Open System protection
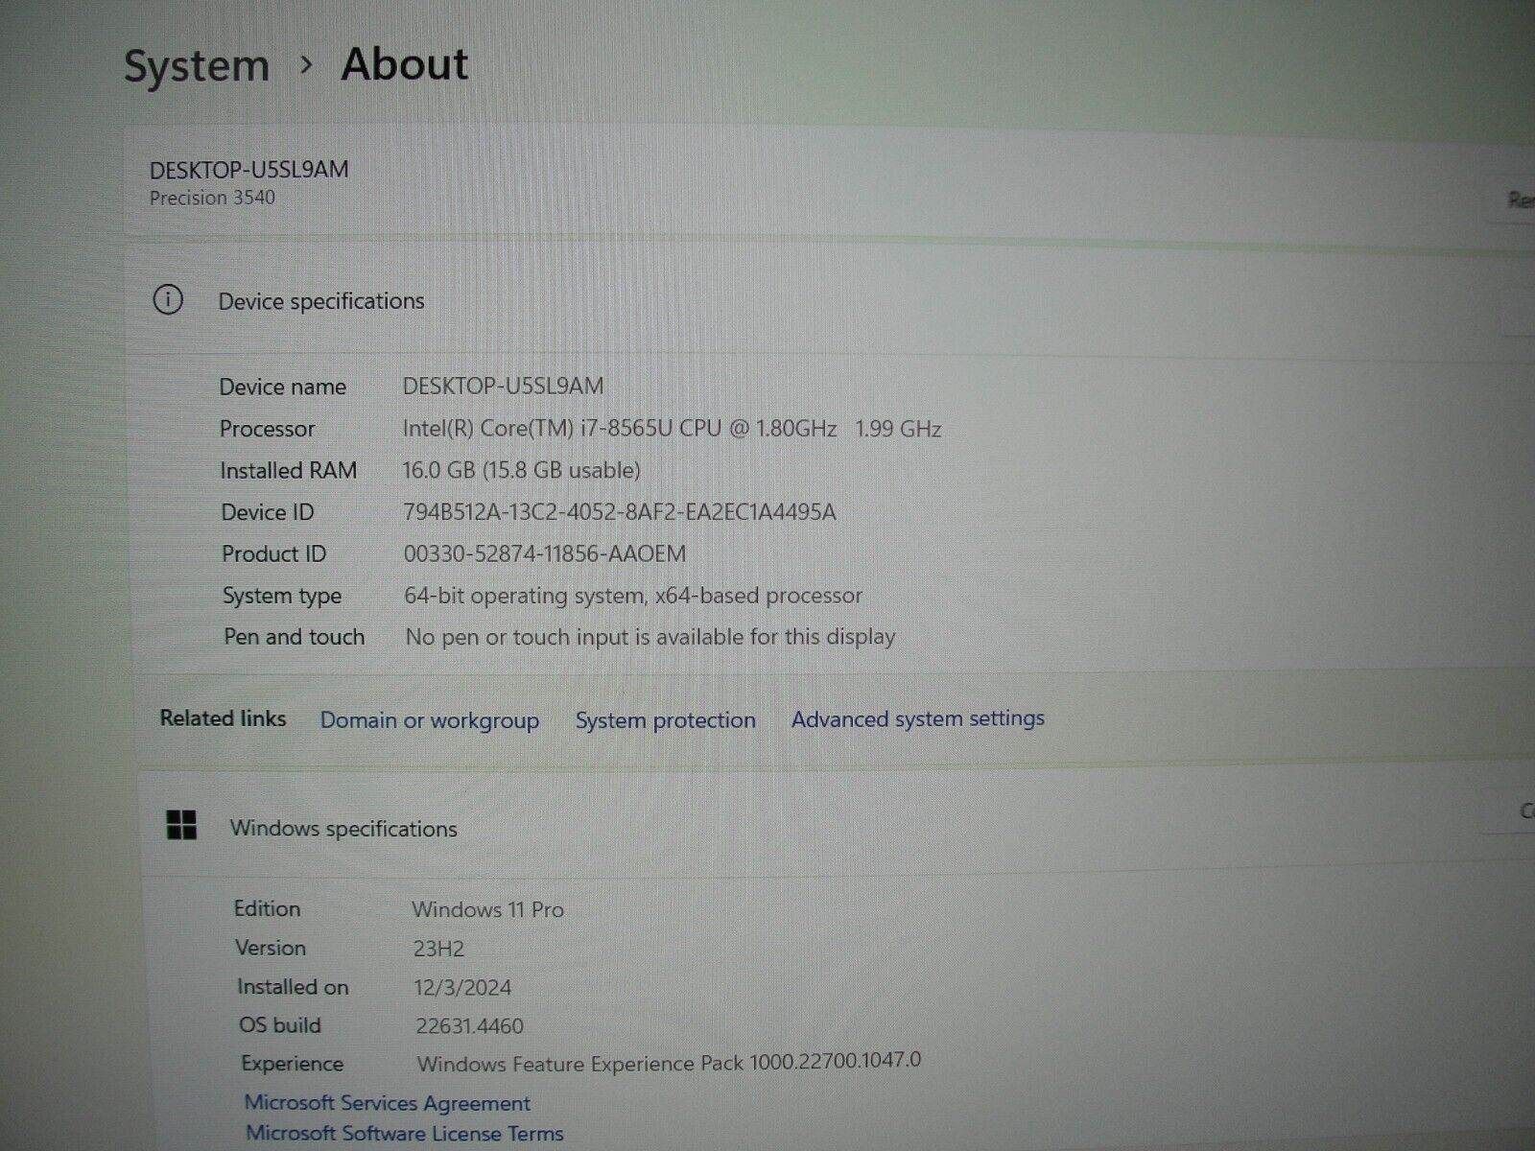Viewport: 1535px width, 1151px height. click(x=665, y=719)
